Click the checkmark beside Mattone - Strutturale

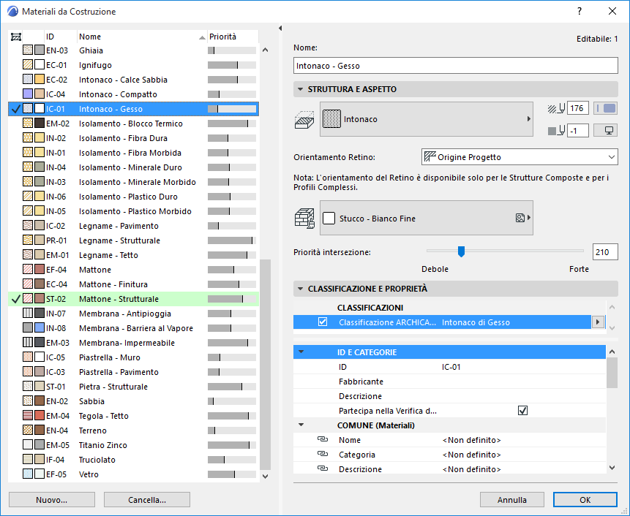(x=15, y=299)
